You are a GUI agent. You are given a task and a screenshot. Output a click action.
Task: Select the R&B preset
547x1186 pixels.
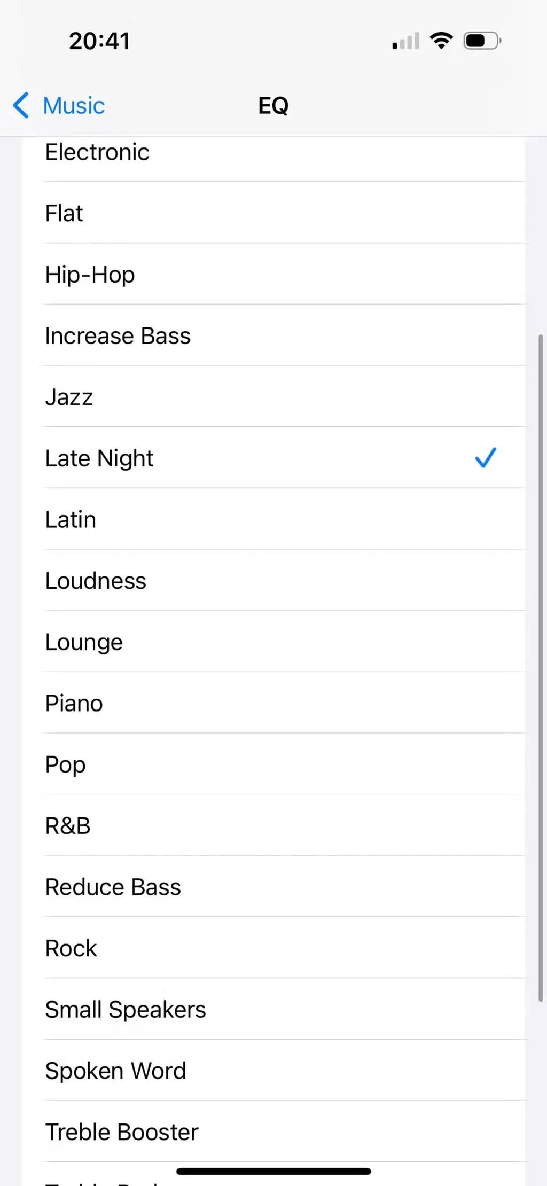coord(68,826)
